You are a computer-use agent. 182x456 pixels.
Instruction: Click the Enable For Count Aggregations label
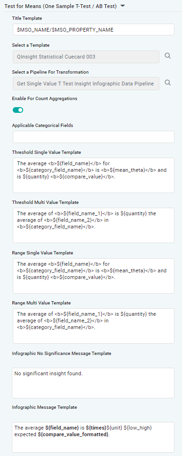click(x=44, y=99)
